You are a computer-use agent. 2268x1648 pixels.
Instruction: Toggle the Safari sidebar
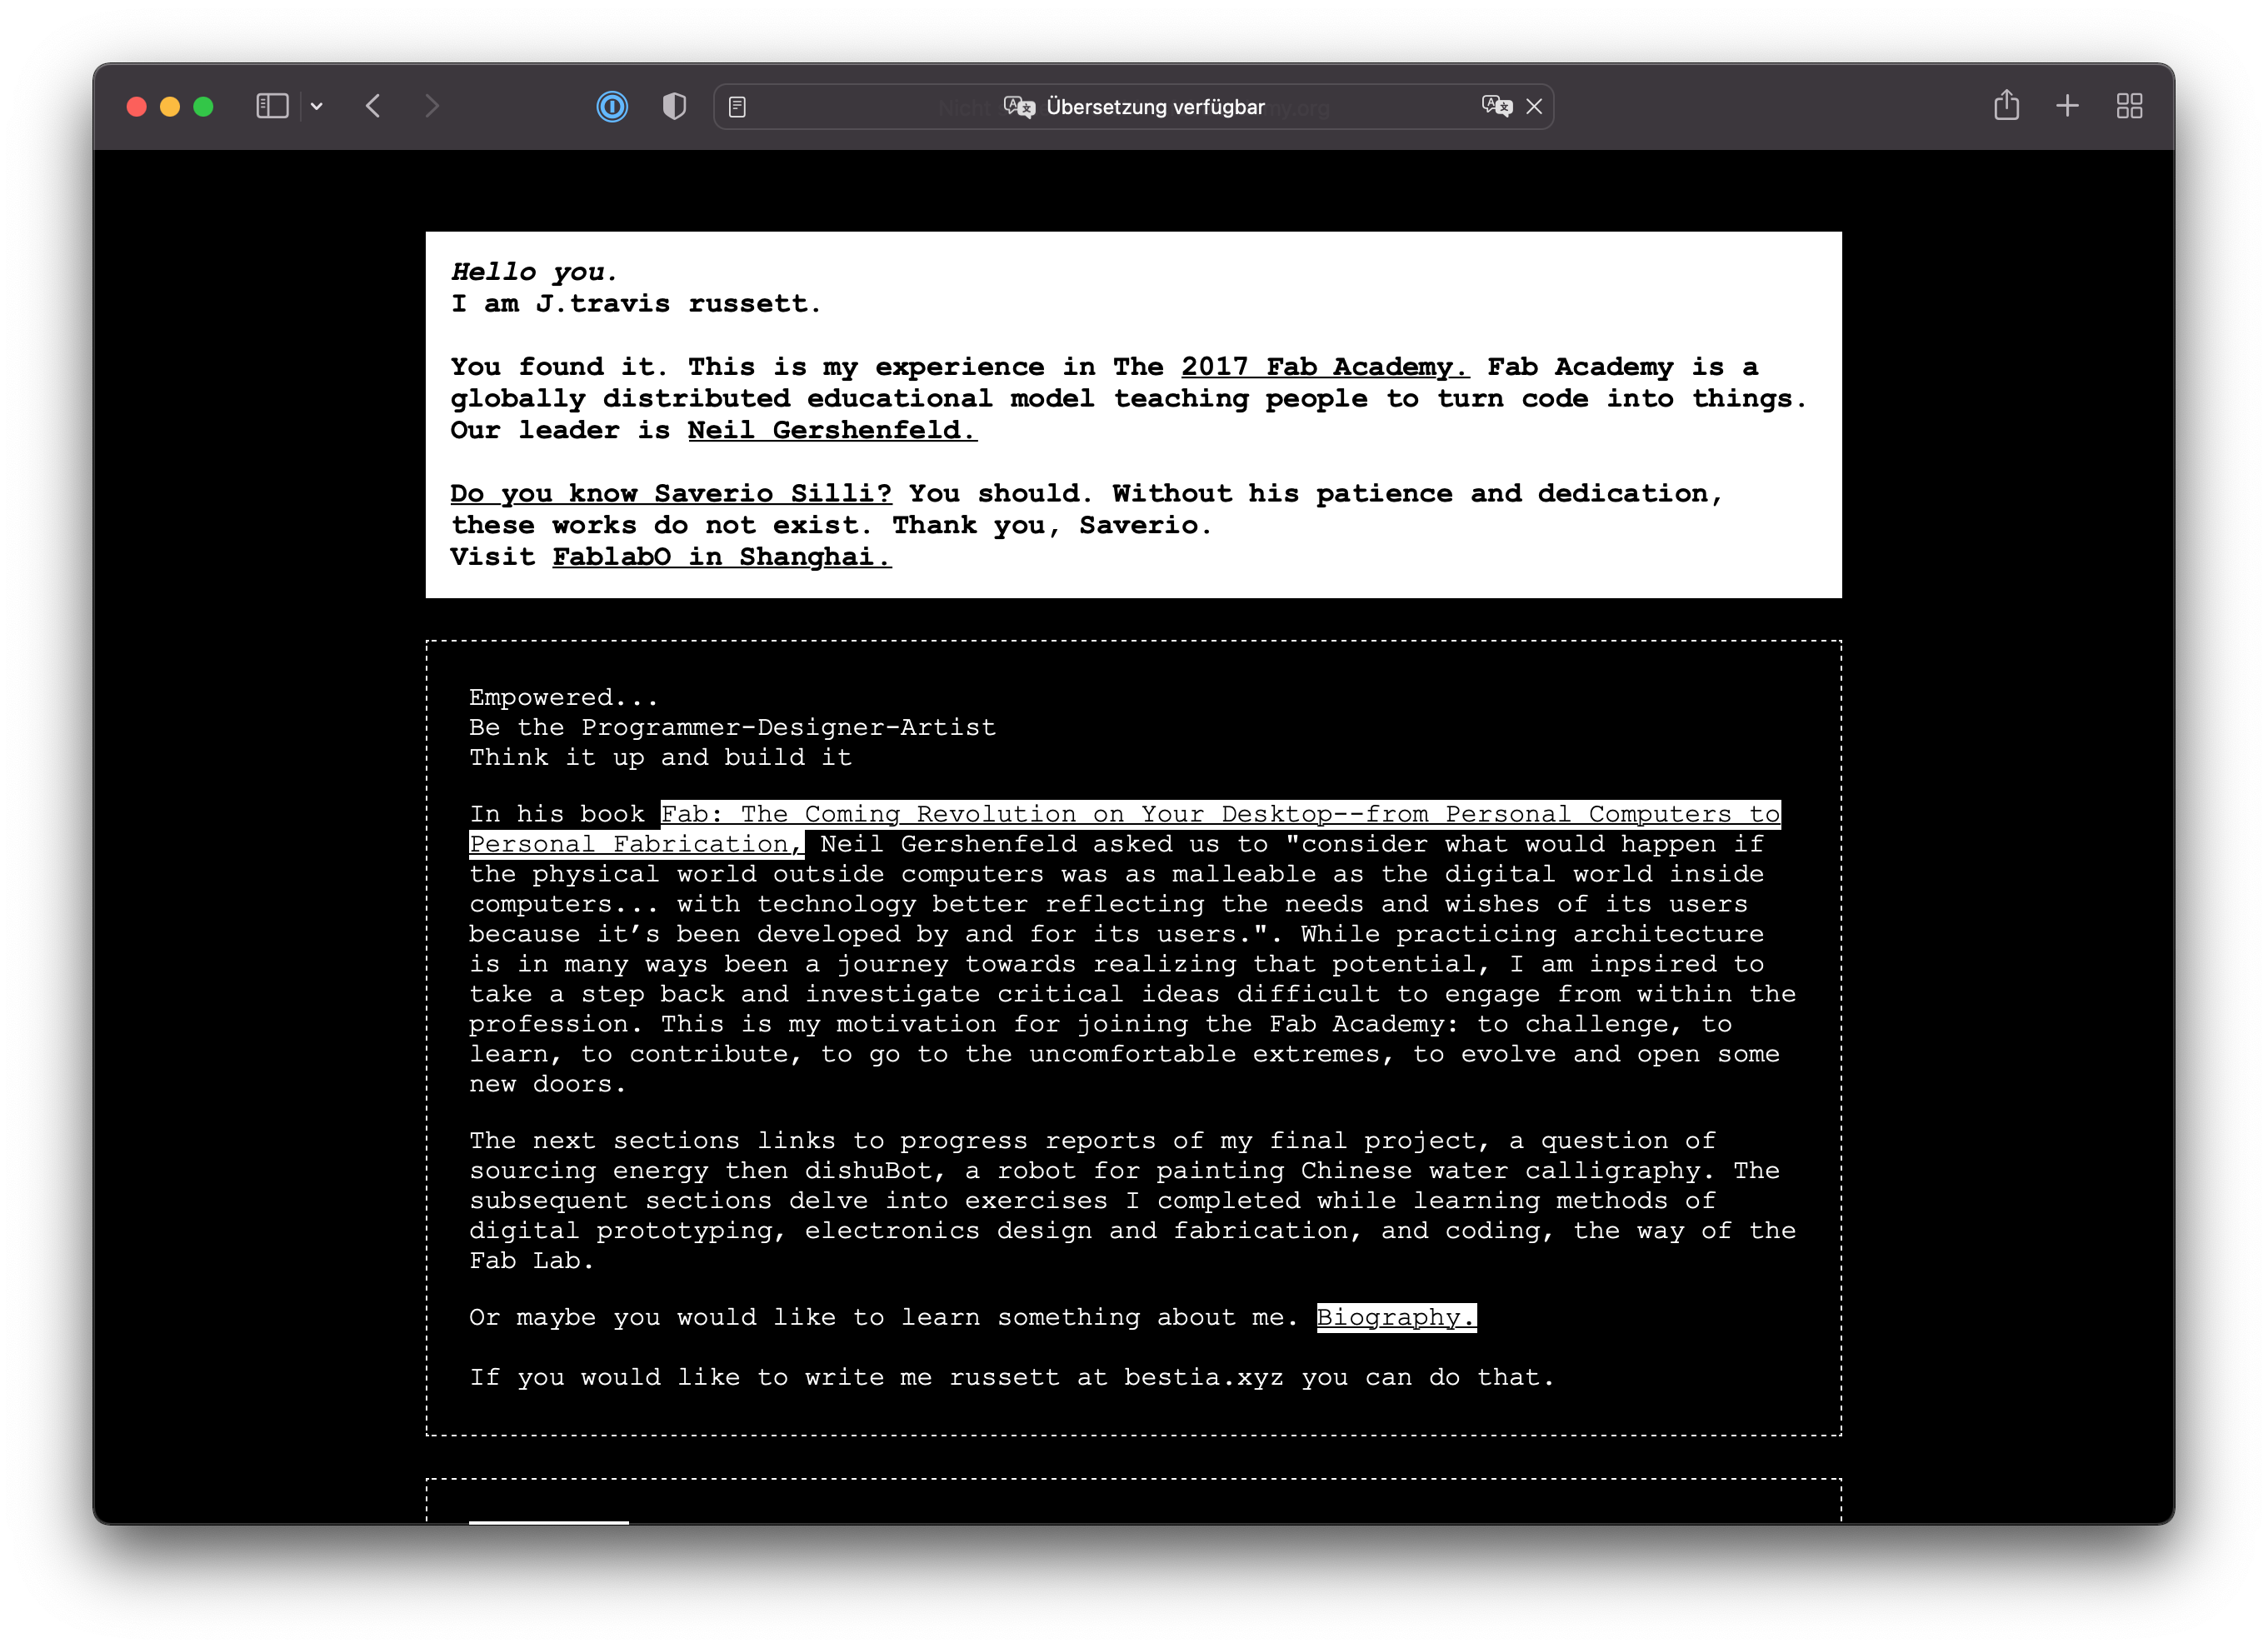click(x=272, y=106)
